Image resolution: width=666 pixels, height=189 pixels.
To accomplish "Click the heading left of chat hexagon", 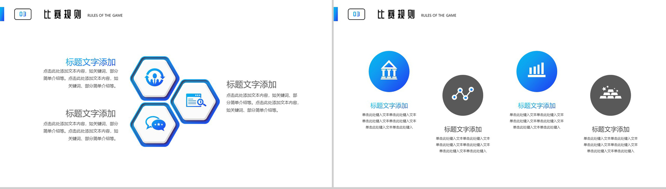I will point(91,113).
